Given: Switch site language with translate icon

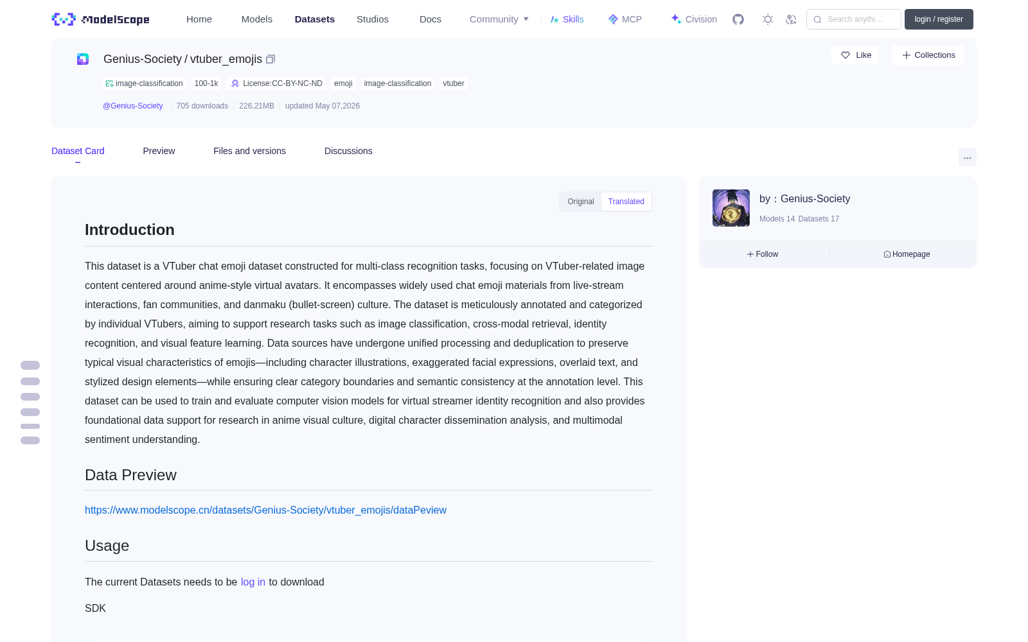Looking at the screenshot, I should pyautogui.click(x=791, y=19).
